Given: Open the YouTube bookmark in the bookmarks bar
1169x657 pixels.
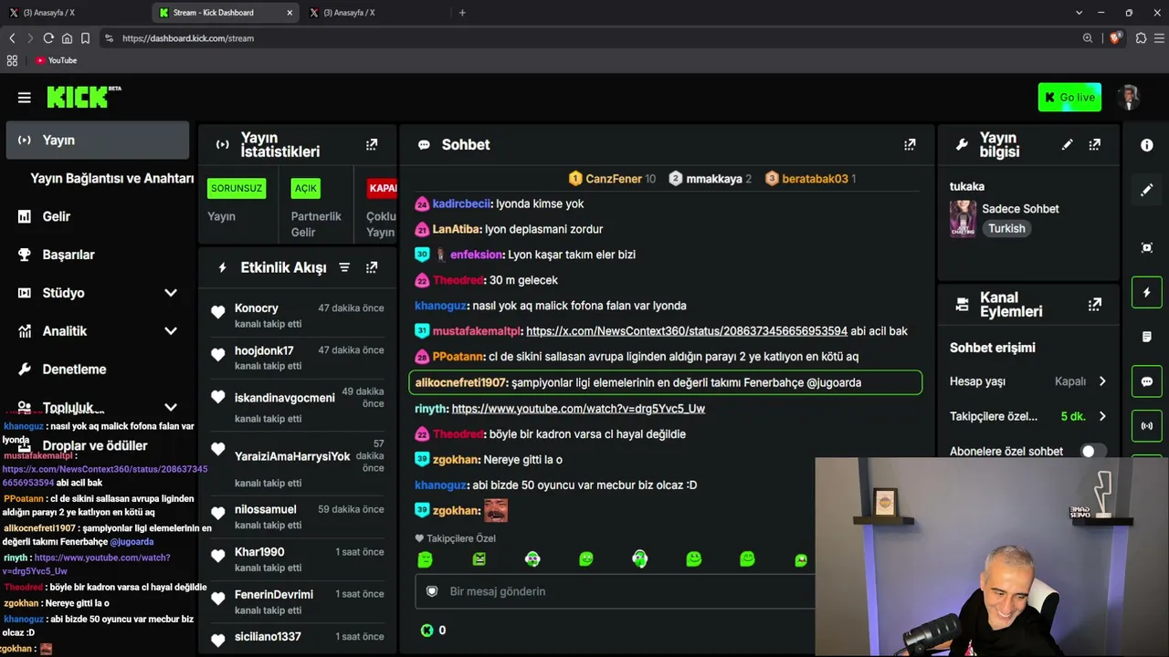Looking at the screenshot, I should point(57,60).
